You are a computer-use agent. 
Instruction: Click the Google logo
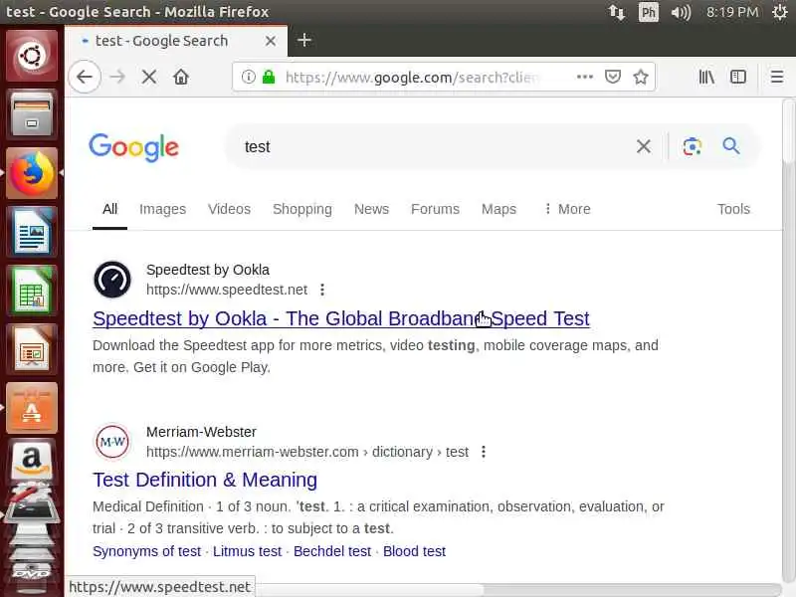[x=133, y=147]
